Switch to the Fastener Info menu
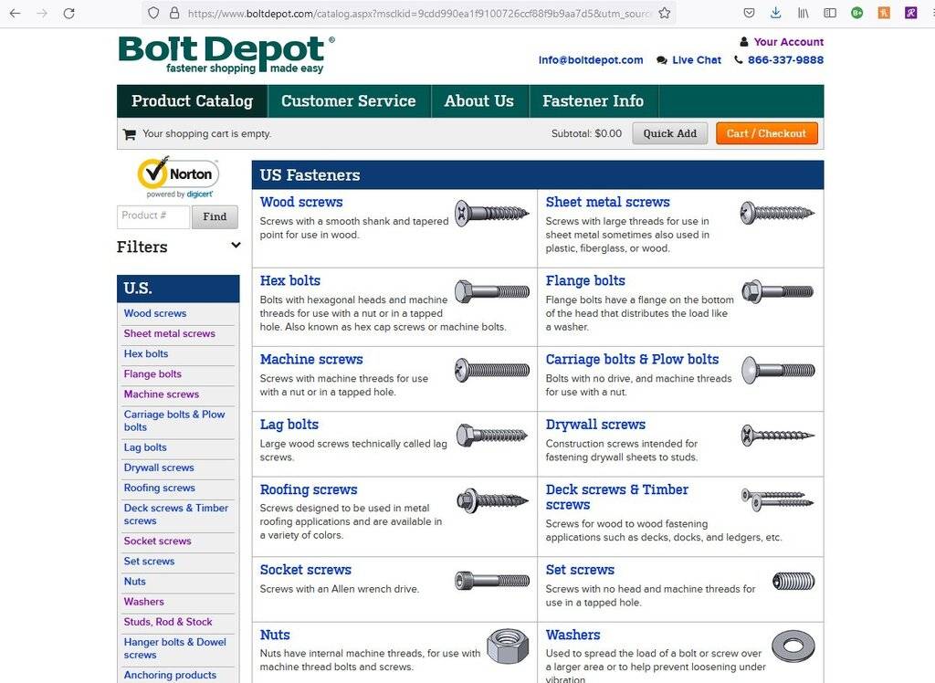 pyautogui.click(x=594, y=101)
